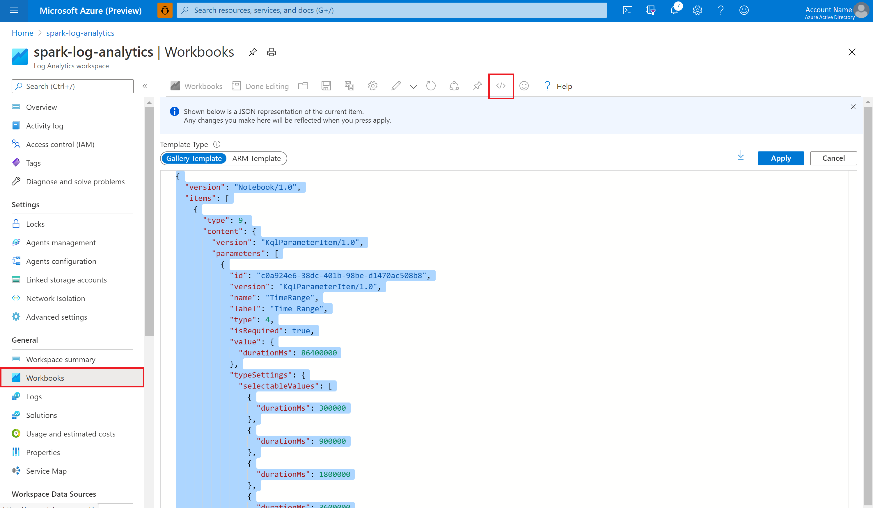Screen dimensions: 873x508
Task: Click the Save workbook icon
Action: [x=326, y=86]
